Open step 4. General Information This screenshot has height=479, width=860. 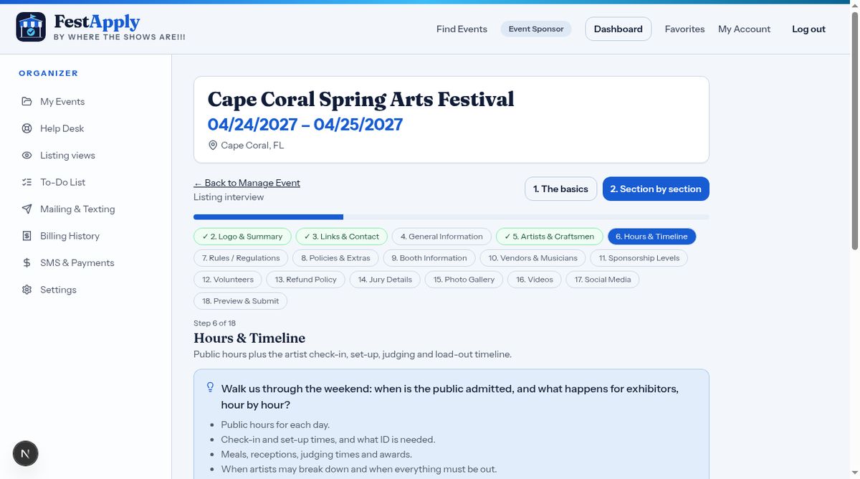pos(441,237)
